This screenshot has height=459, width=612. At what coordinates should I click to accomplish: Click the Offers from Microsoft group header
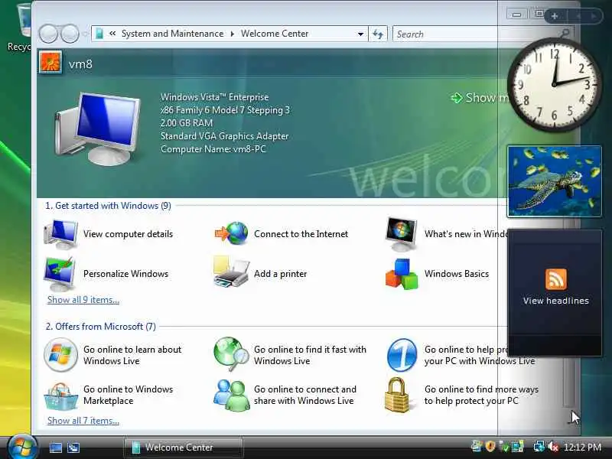101,327
